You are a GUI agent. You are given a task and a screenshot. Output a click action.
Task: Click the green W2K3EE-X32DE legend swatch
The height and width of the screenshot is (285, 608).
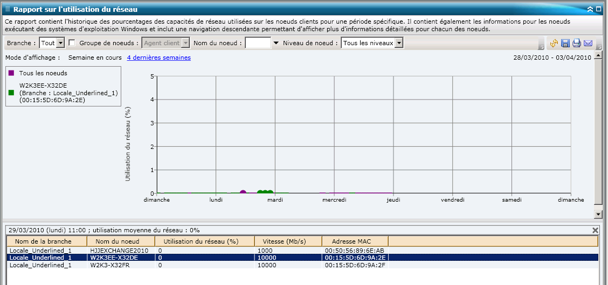pos(11,93)
